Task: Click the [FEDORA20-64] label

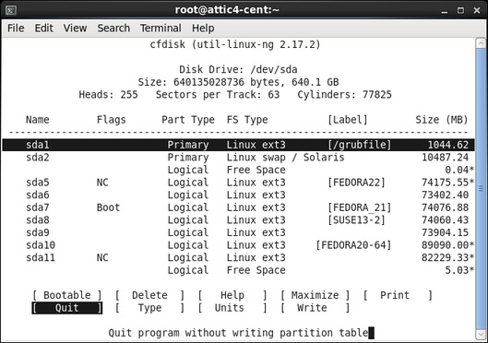Action: click(353, 245)
